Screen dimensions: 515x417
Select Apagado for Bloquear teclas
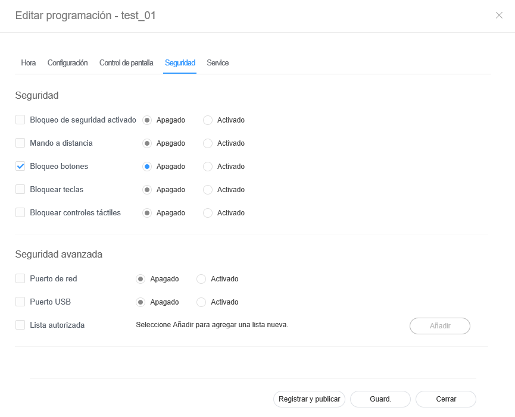(x=147, y=190)
